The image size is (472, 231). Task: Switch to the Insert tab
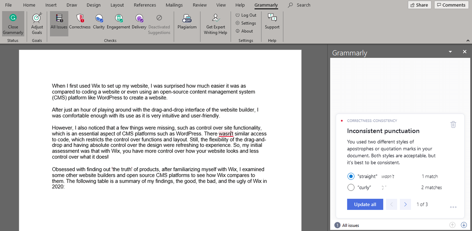point(51,5)
